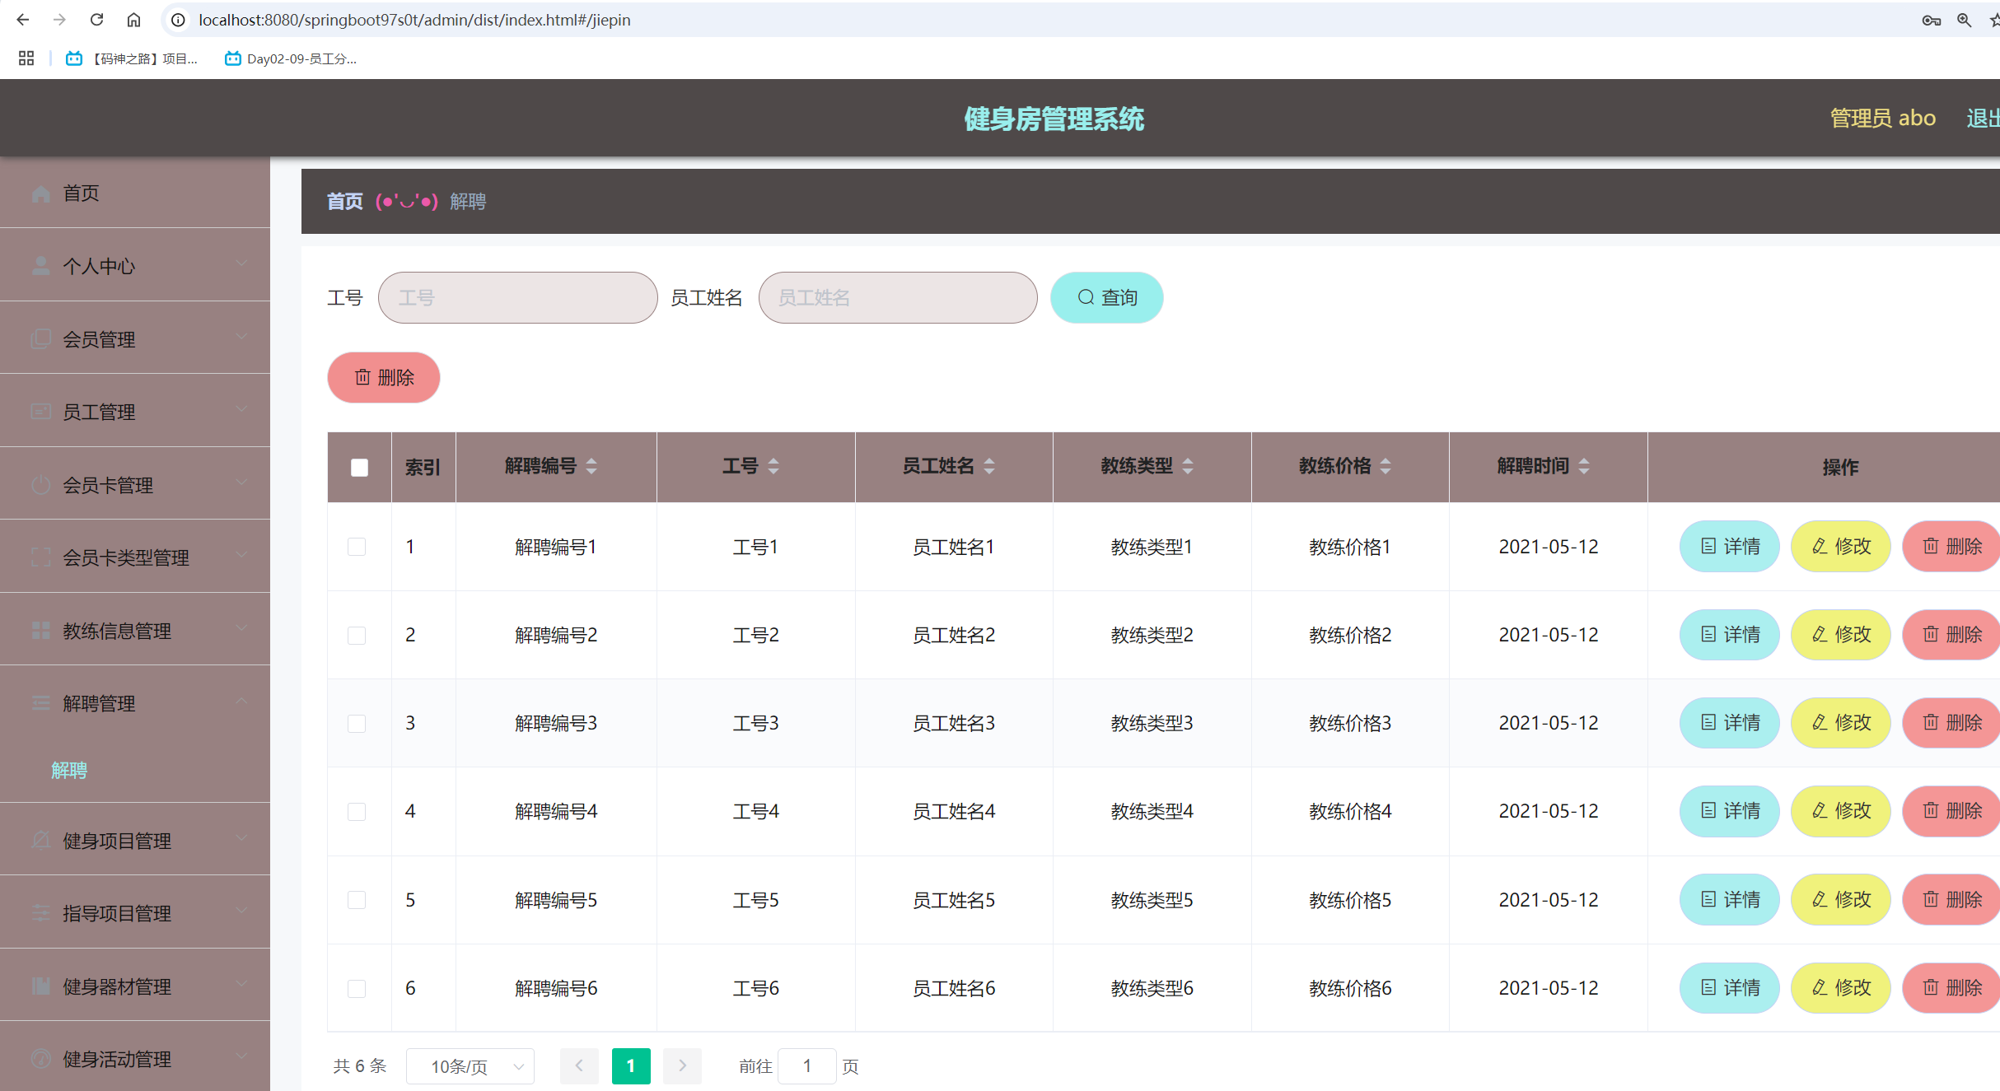The width and height of the screenshot is (2000, 1091).
Task: Click the sort arrows on 教练价格 column
Action: (x=1386, y=466)
